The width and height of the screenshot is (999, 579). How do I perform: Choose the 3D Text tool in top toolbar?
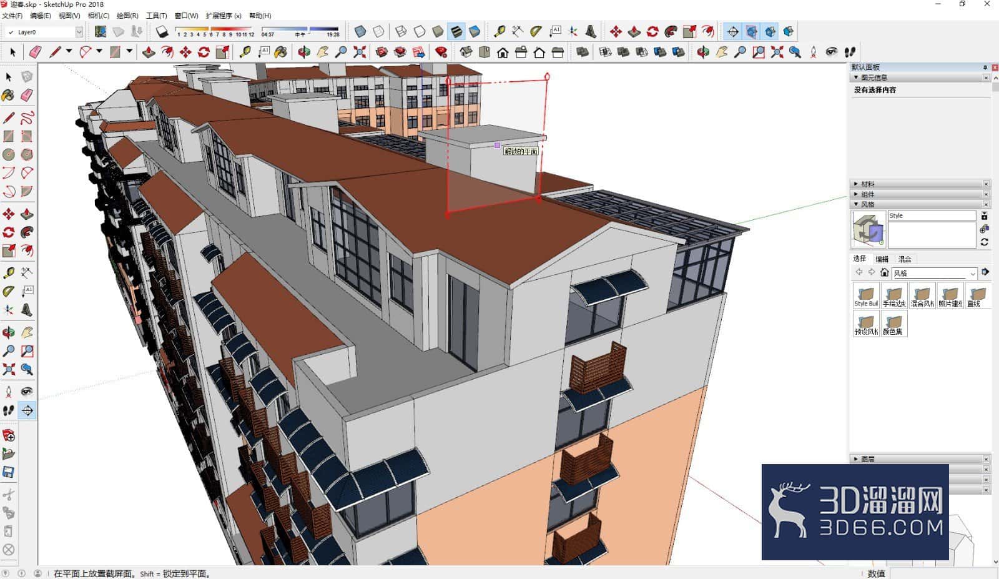(x=591, y=31)
